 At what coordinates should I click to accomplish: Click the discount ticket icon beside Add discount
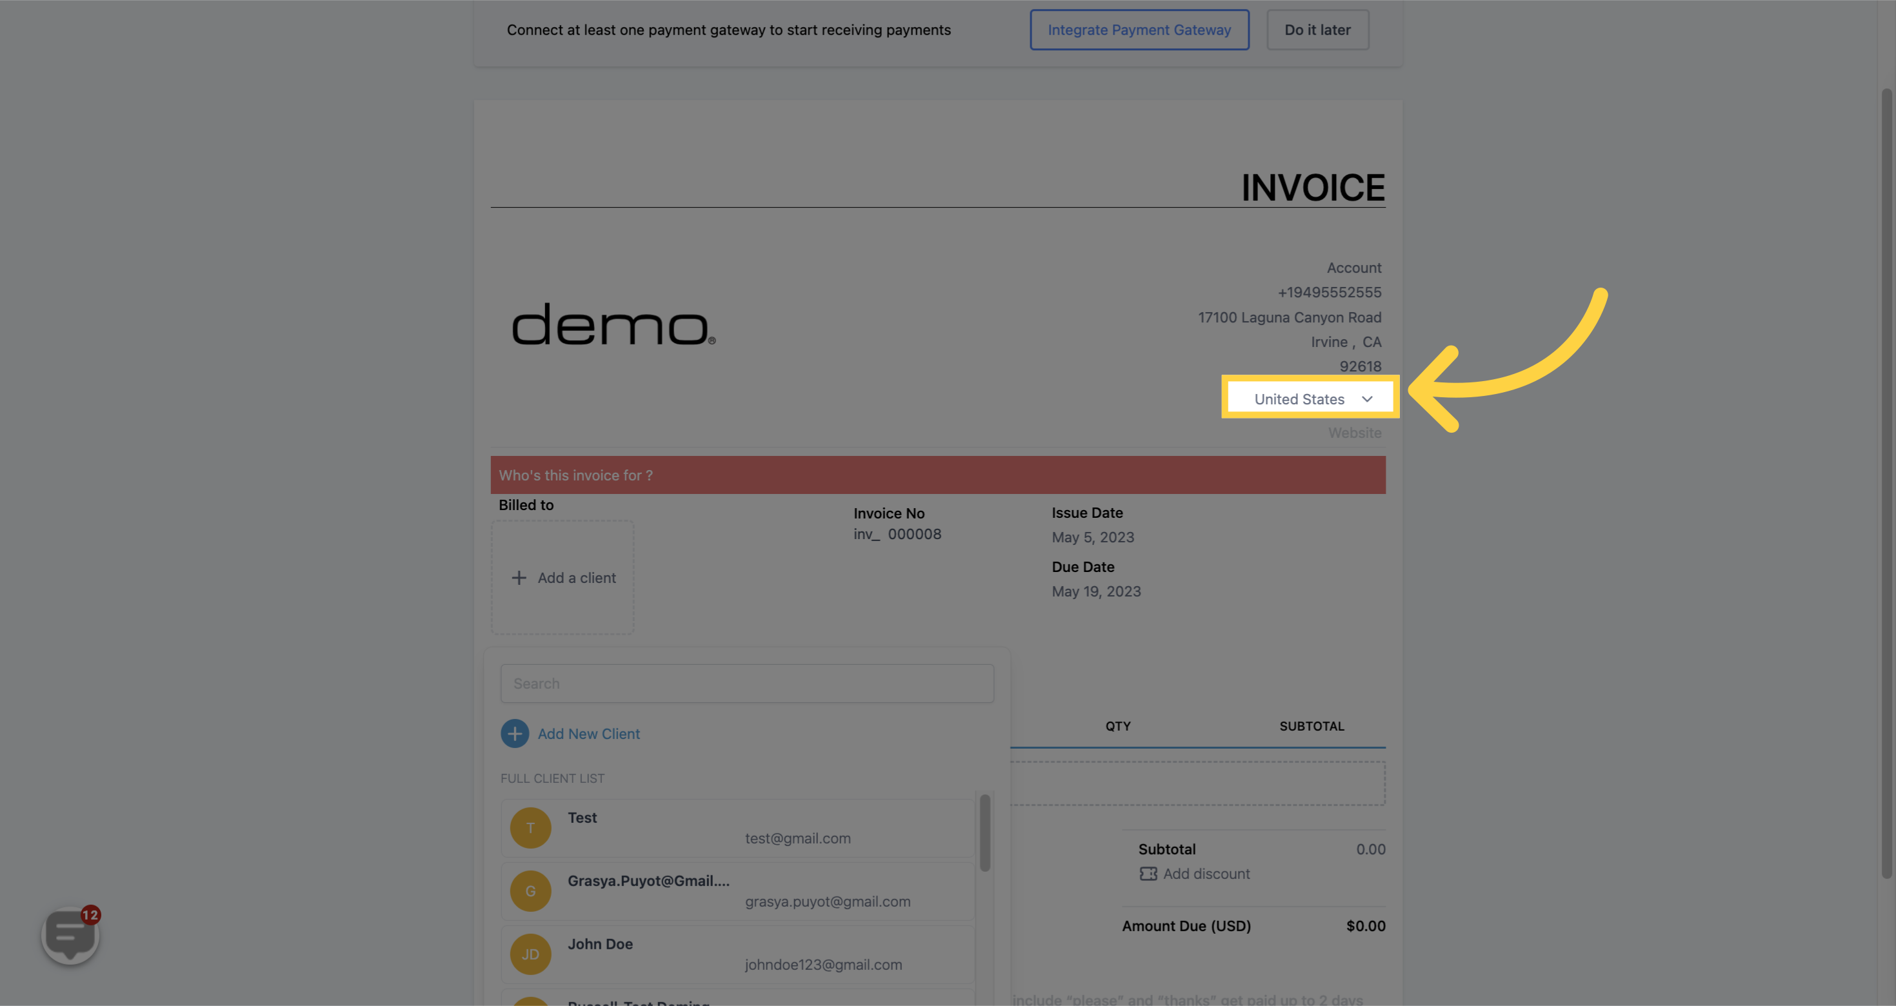1148,874
